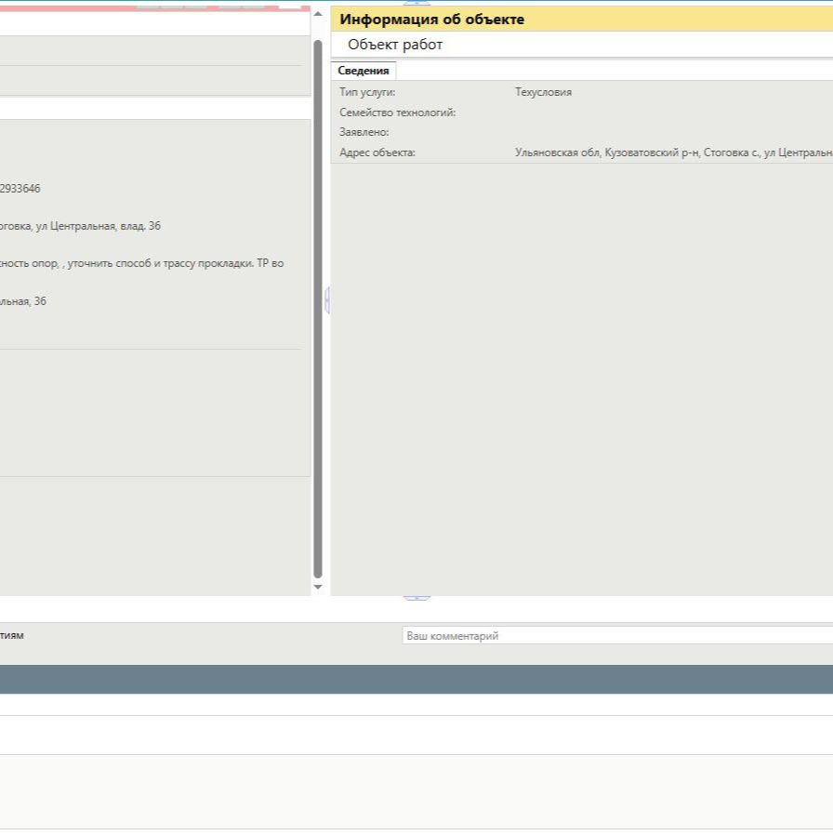Open the Сведения tab

pos(364,71)
